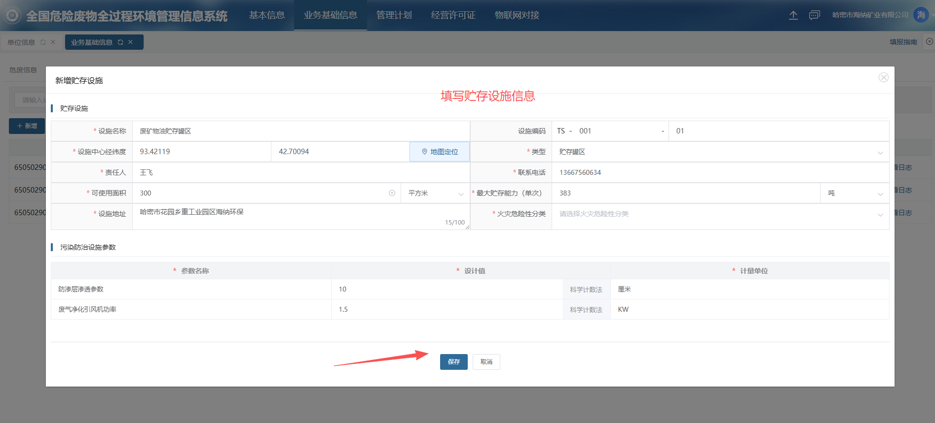The image size is (935, 423).
Task: Click the 设施名称 input field
Action: pos(301,131)
